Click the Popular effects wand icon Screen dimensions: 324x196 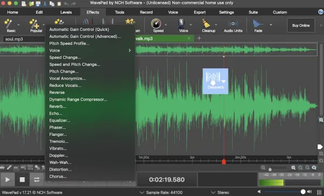click(34, 24)
